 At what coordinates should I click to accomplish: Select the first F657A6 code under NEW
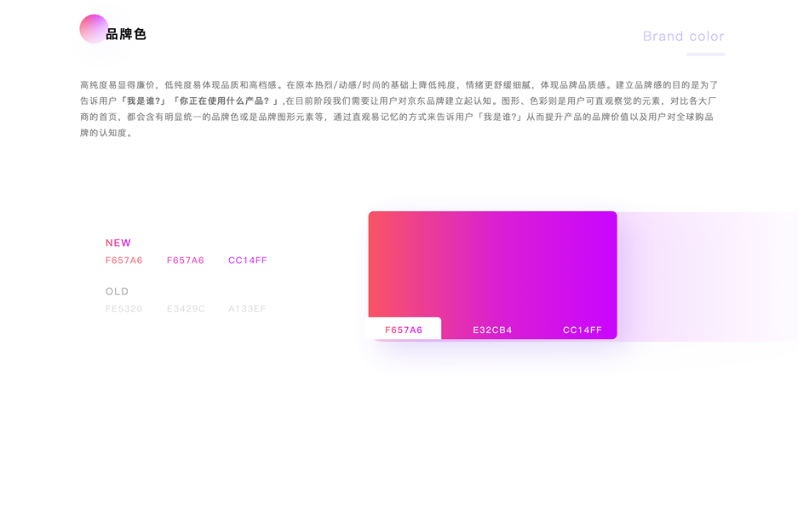point(123,260)
